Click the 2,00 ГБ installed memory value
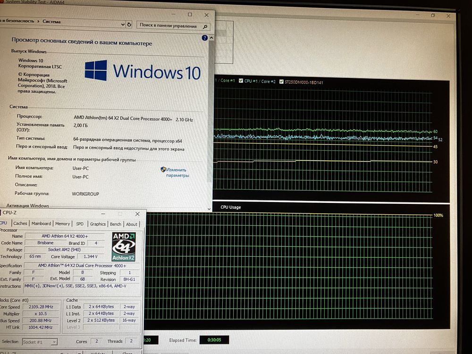This screenshot has width=472, height=354. tap(80, 125)
